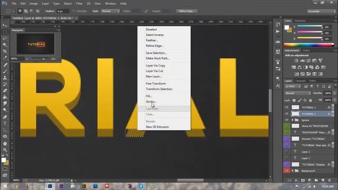This screenshot has height=190, width=338.
Task: Select the Horizontal Type tool
Action: coord(5,123)
